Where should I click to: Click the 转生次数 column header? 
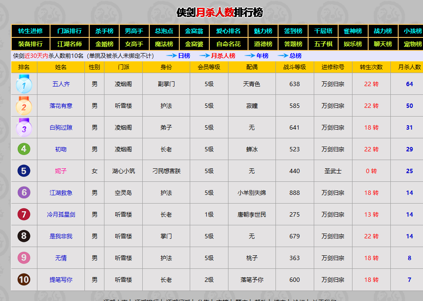371,67
